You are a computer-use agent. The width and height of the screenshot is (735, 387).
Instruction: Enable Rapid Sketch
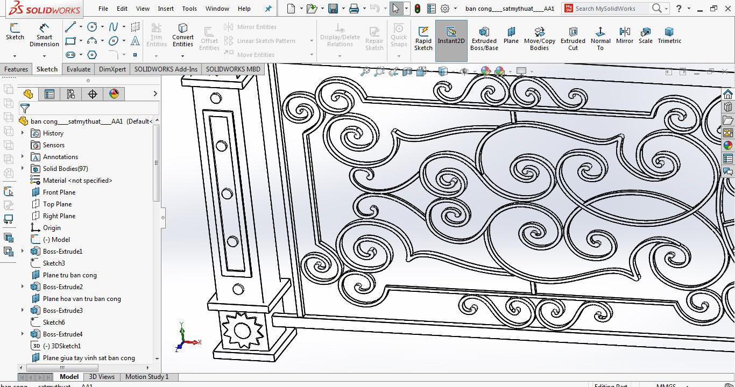click(x=423, y=38)
